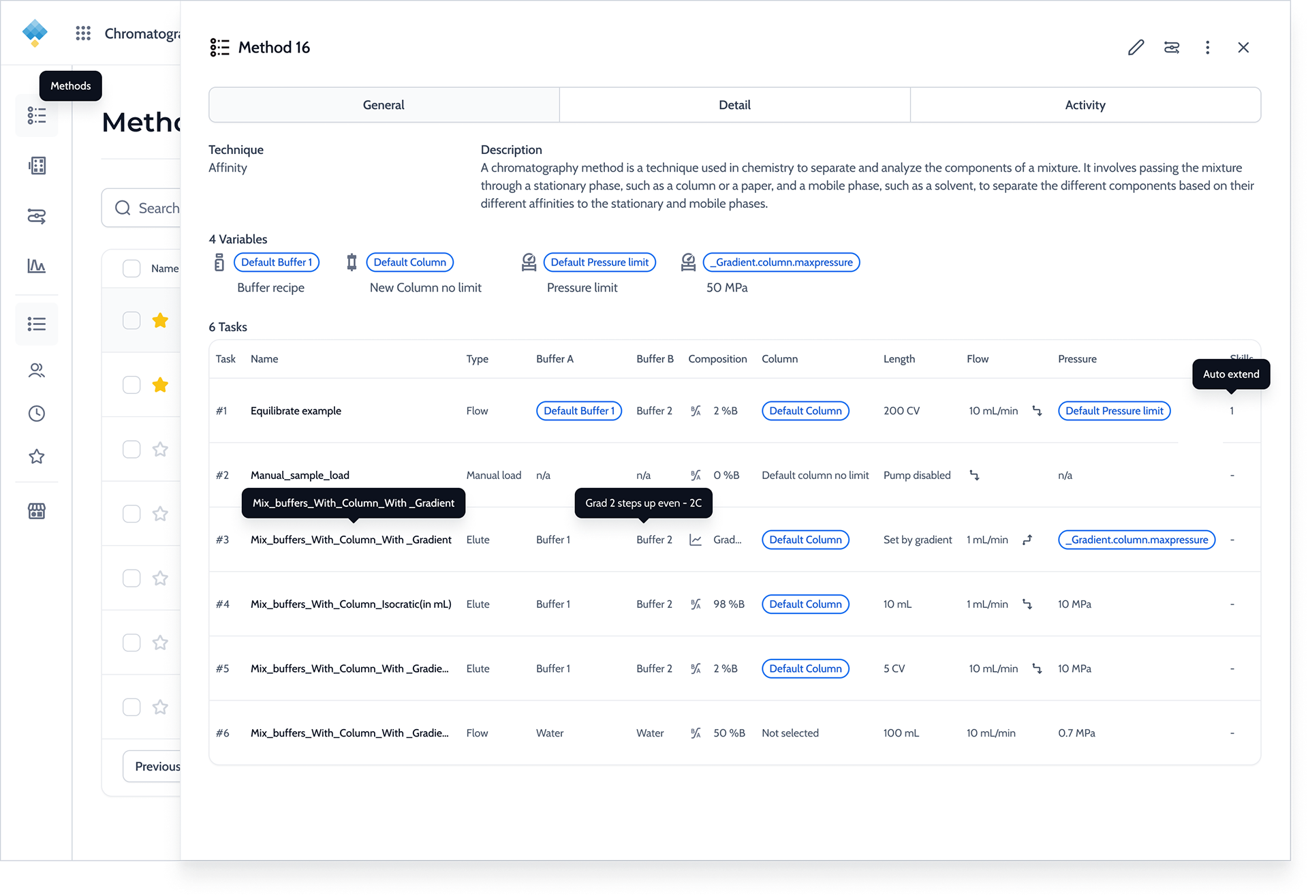
Task: Click pressure gauge icon beside Default Pressure limit
Action: 529,262
